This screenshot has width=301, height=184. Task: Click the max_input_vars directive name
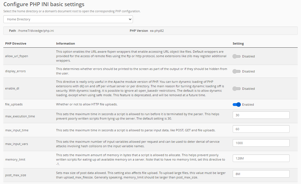16,144
